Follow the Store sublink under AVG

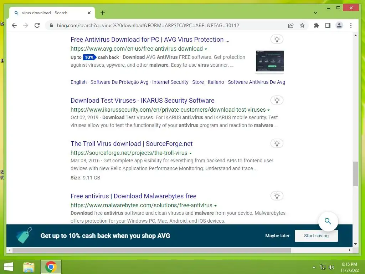(198, 82)
